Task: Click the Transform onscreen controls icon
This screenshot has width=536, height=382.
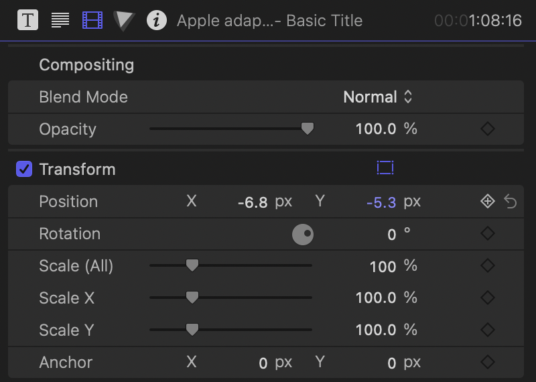Action: [x=385, y=168]
